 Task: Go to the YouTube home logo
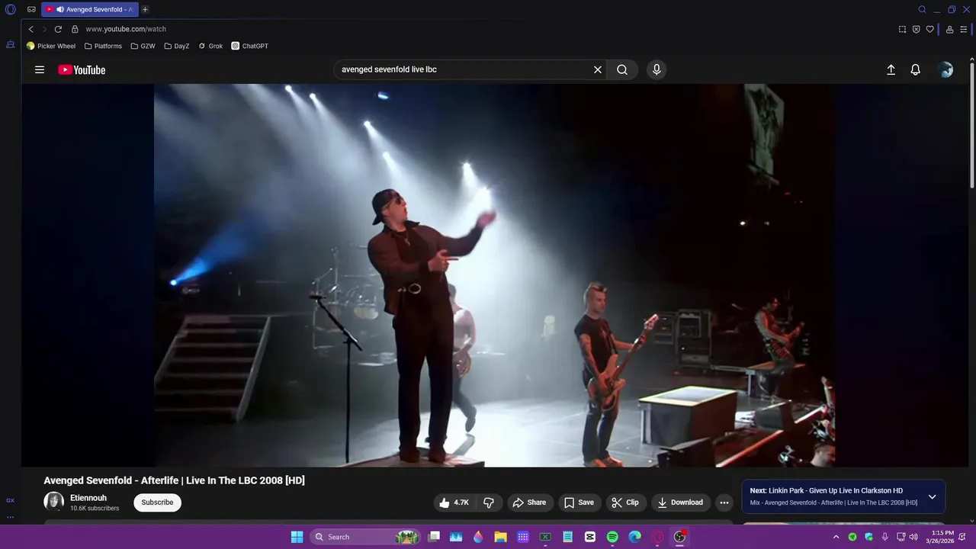coord(82,69)
